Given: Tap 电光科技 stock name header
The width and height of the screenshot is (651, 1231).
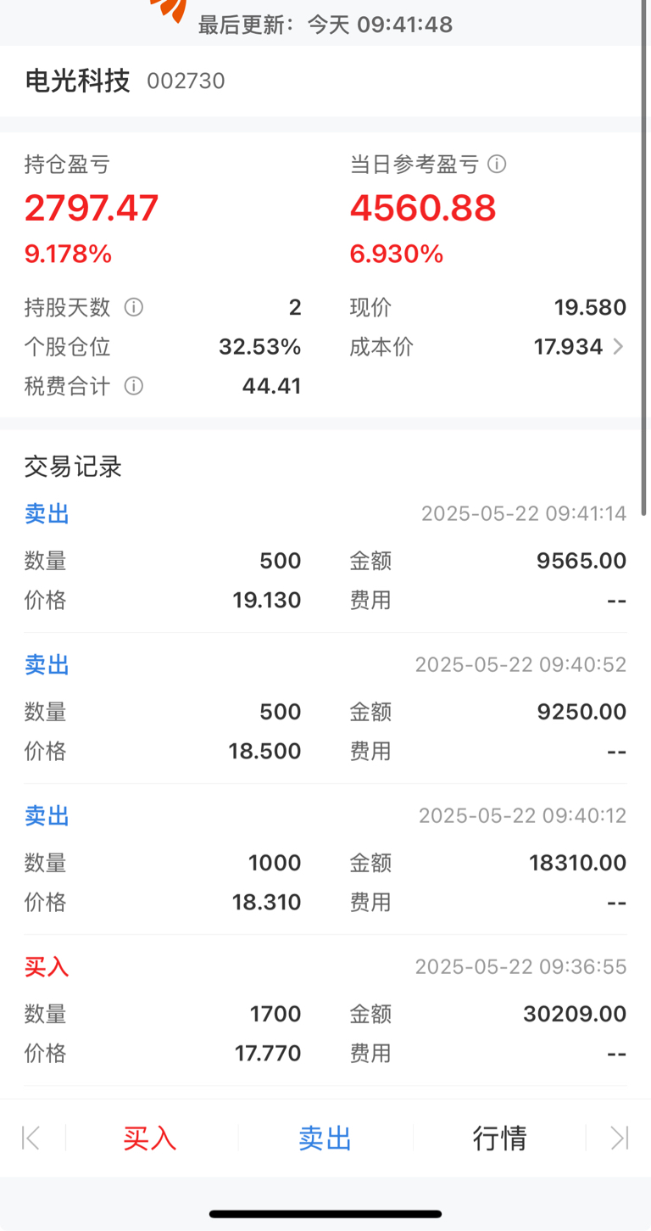Looking at the screenshot, I should (x=77, y=81).
